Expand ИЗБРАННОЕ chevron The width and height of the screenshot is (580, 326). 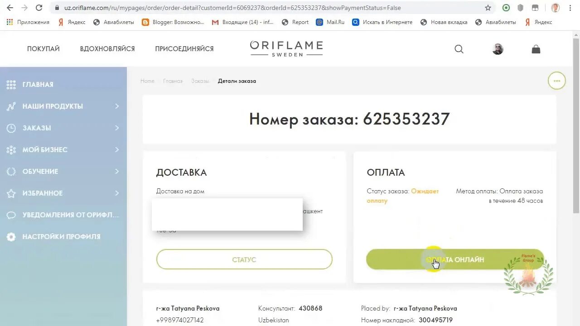pyautogui.click(x=117, y=193)
